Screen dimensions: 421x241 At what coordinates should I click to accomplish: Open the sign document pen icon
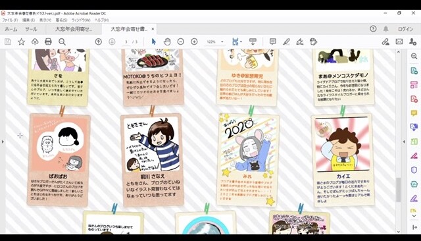(300, 41)
